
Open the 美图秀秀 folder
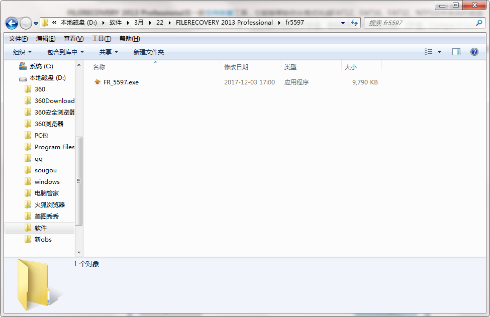pos(47,217)
